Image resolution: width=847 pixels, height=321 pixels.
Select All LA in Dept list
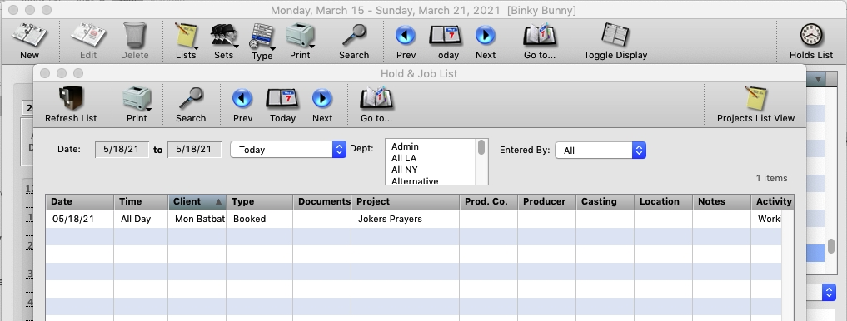coord(404,158)
